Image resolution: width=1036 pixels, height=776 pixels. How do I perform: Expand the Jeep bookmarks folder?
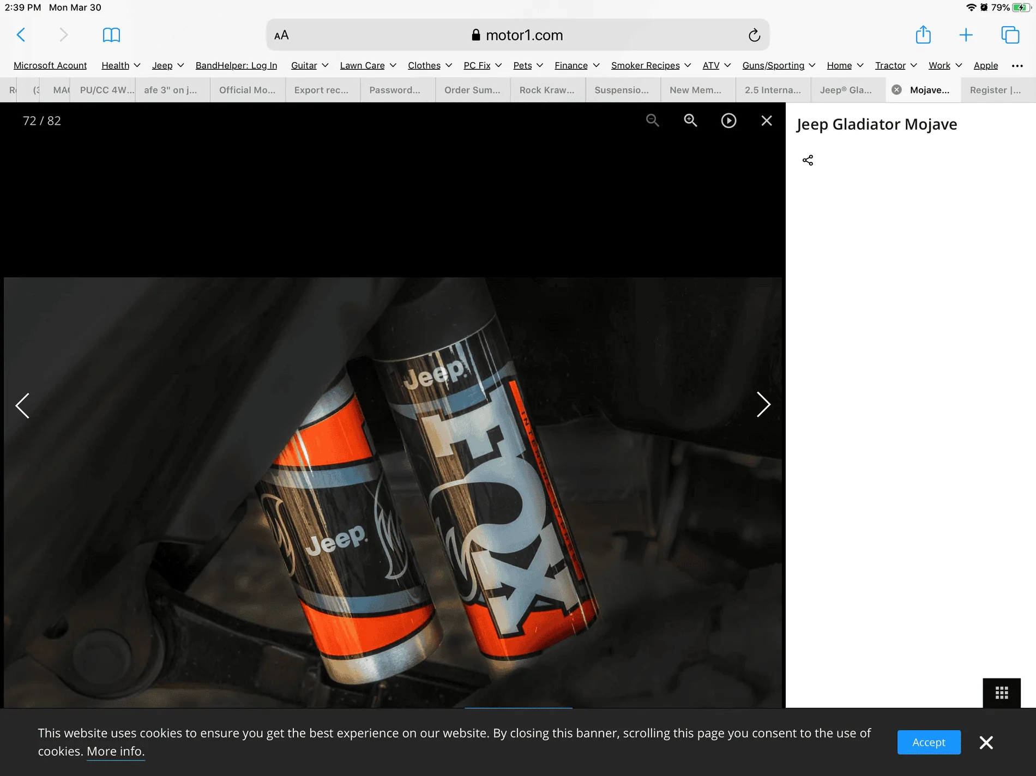point(168,65)
